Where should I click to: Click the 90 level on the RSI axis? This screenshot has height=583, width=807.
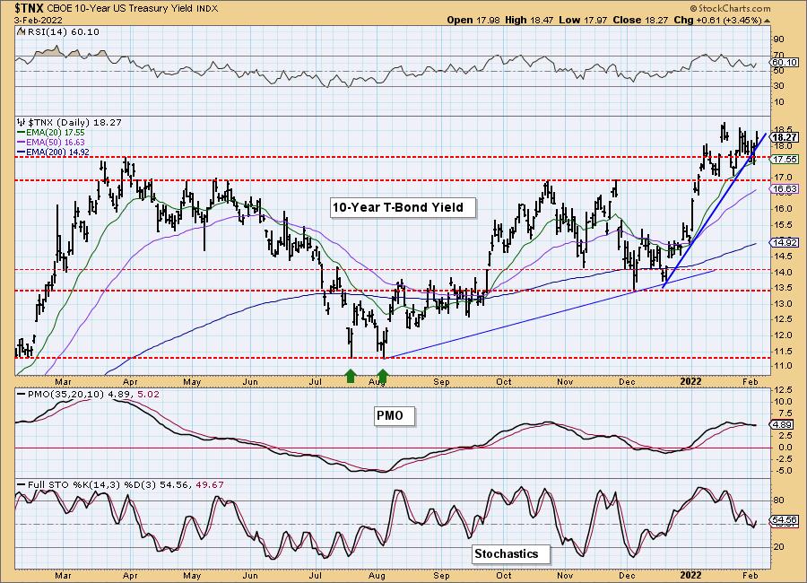point(778,39)
